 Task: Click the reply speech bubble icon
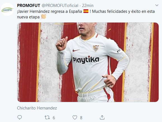(20, 118)
